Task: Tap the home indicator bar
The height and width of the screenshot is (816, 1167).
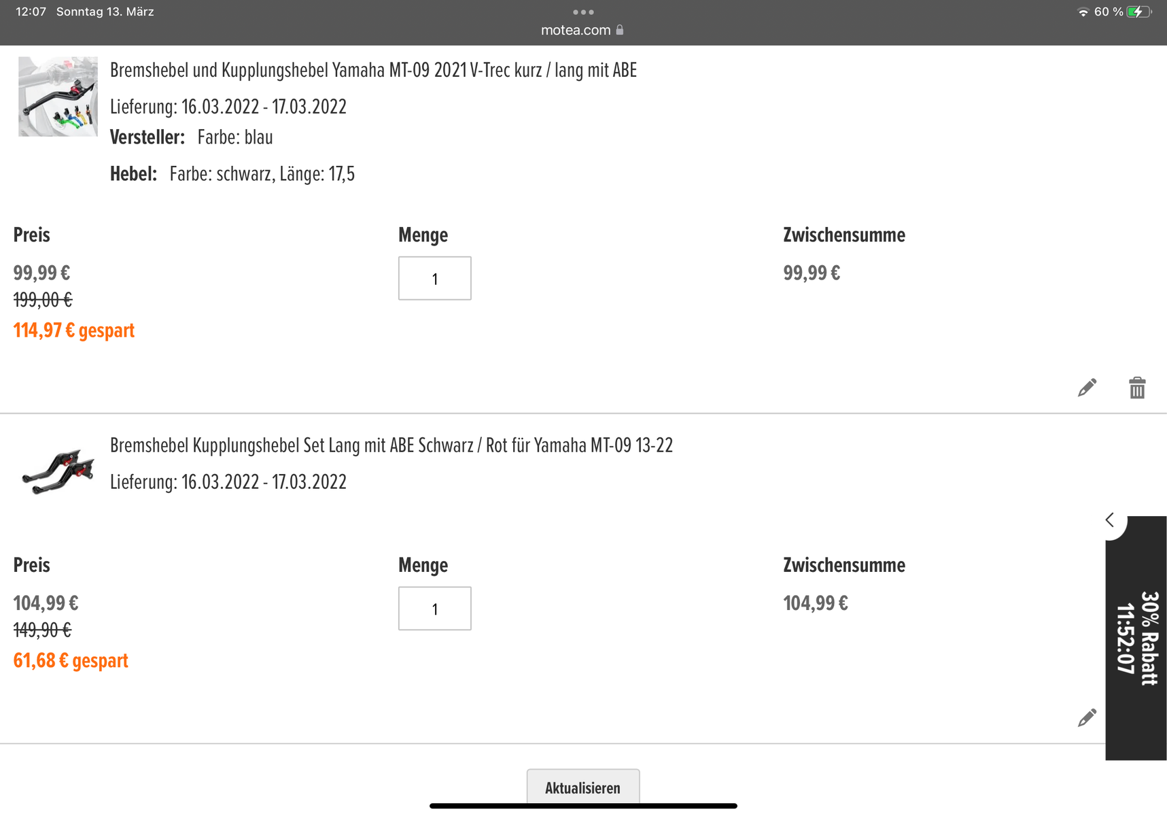Action: point(583,806)
